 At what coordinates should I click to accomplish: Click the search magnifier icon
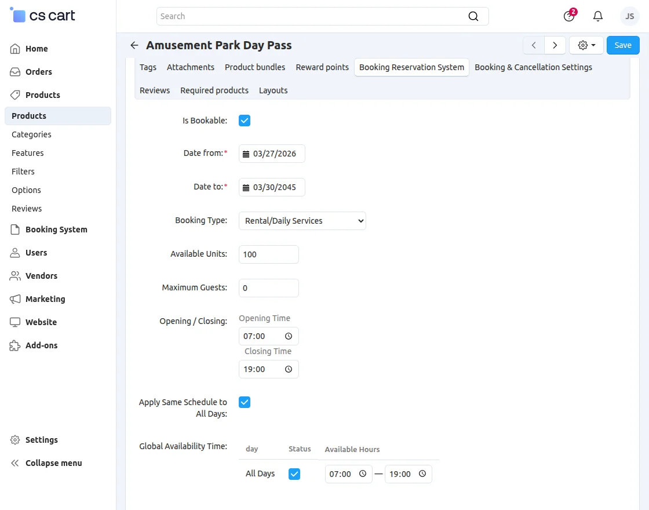pos(473,16)
